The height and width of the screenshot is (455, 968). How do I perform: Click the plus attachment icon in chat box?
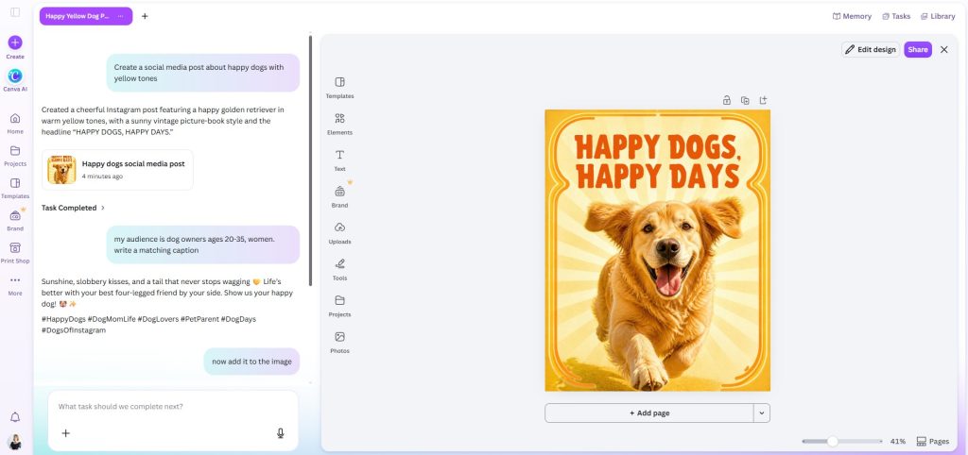(x=66, y=433)
